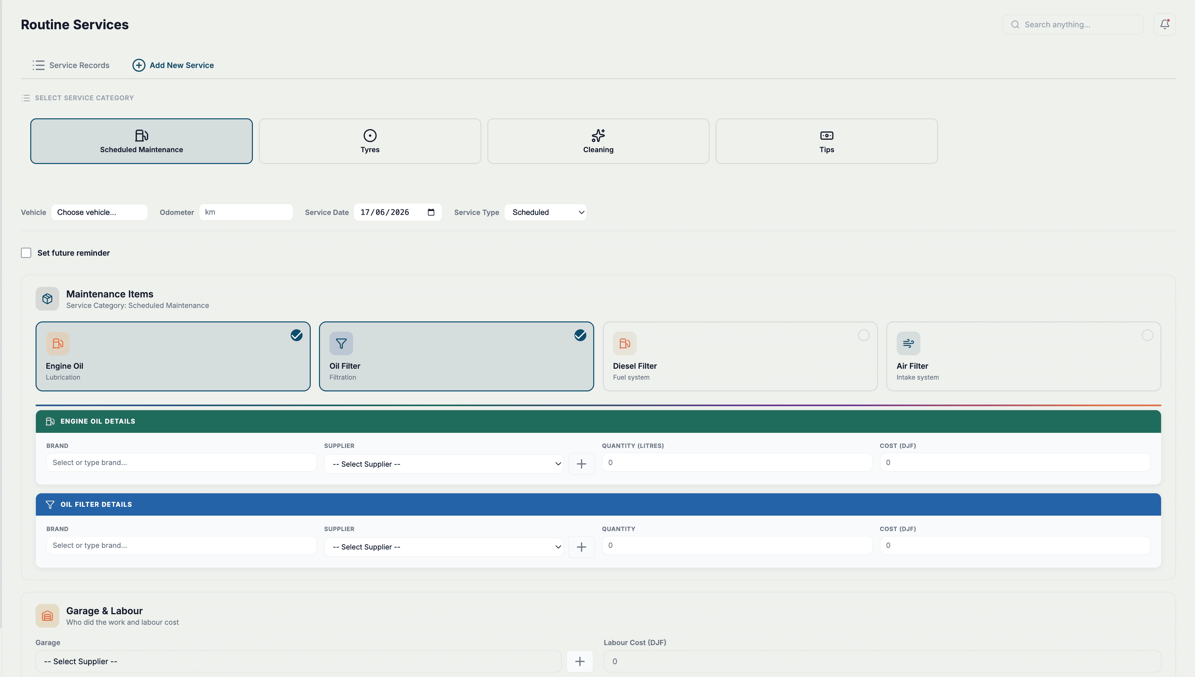Add a new supplier for Engine Oil
1195x677 pixels.
click(581, 464)
